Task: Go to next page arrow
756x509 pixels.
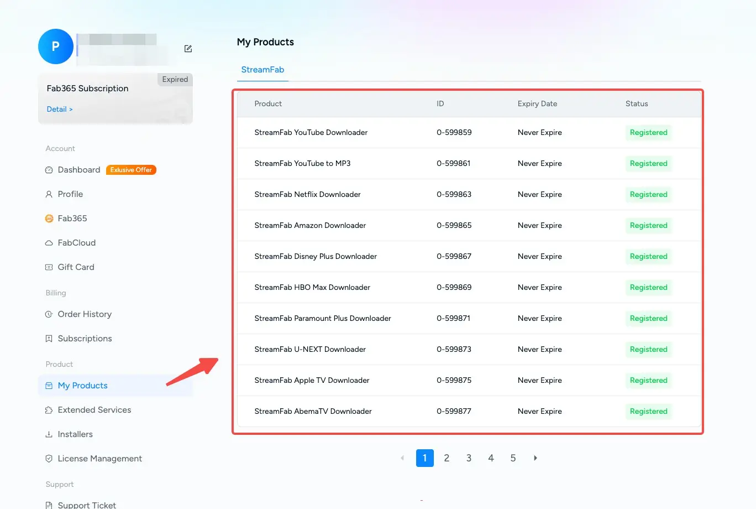Action: tap(535, 458)
